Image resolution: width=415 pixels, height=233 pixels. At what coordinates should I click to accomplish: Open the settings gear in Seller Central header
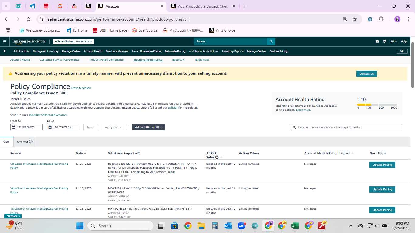click(385, 42)
